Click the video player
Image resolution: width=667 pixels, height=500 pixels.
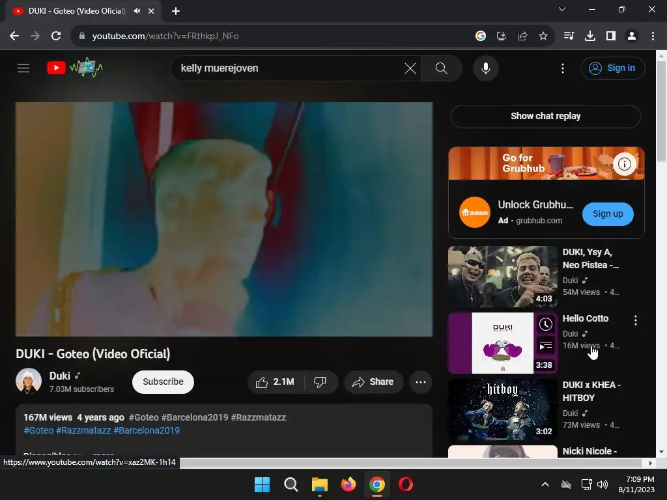(x=224, y=219)
